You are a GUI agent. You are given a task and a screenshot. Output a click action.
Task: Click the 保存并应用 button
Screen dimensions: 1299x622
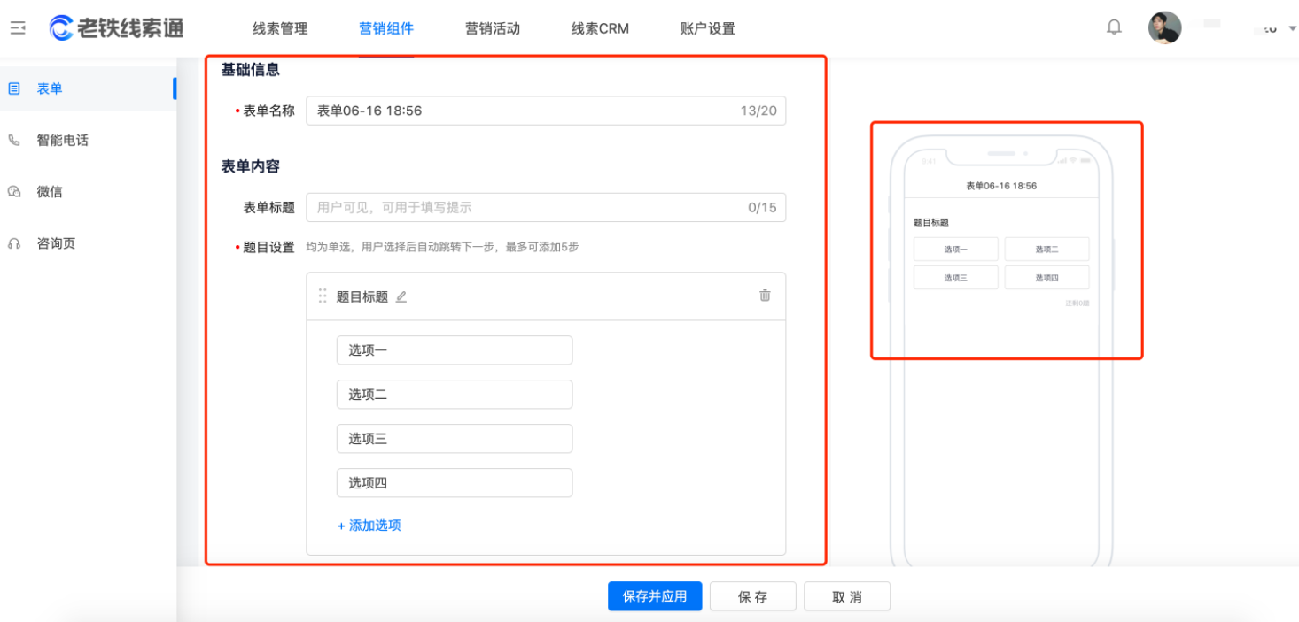[654, 595]
